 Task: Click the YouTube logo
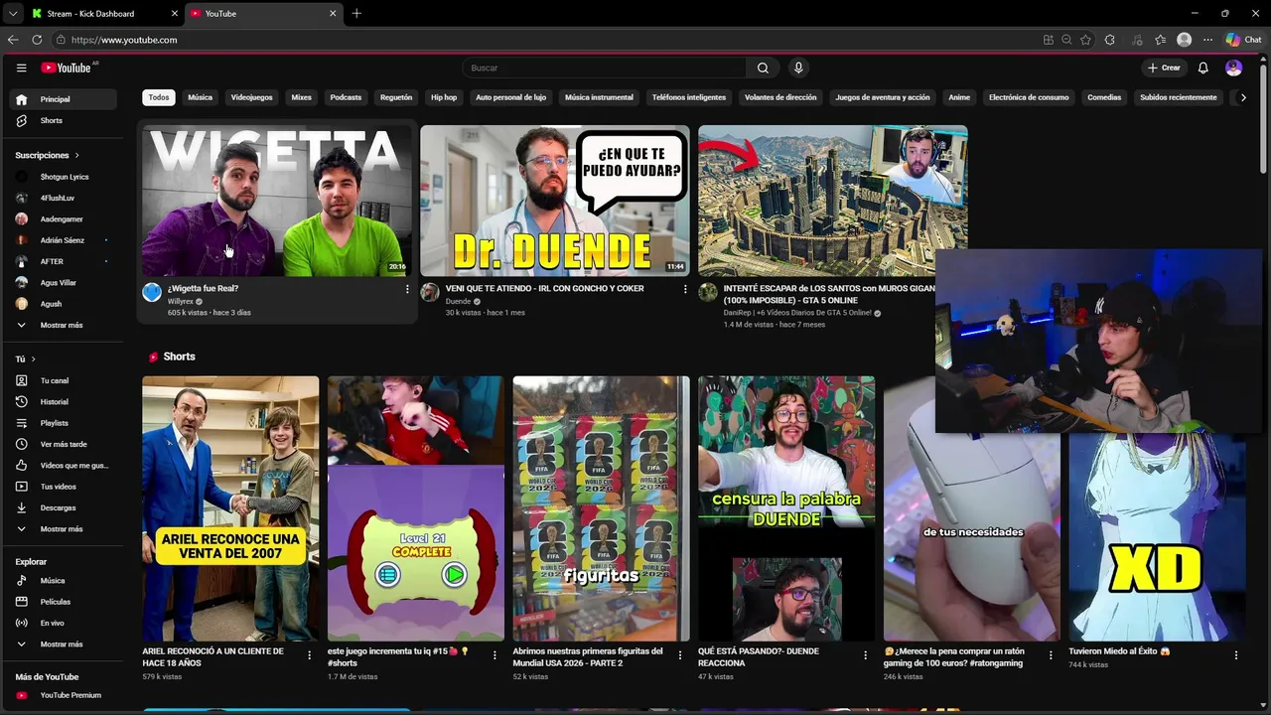click(x=67, y=68)
